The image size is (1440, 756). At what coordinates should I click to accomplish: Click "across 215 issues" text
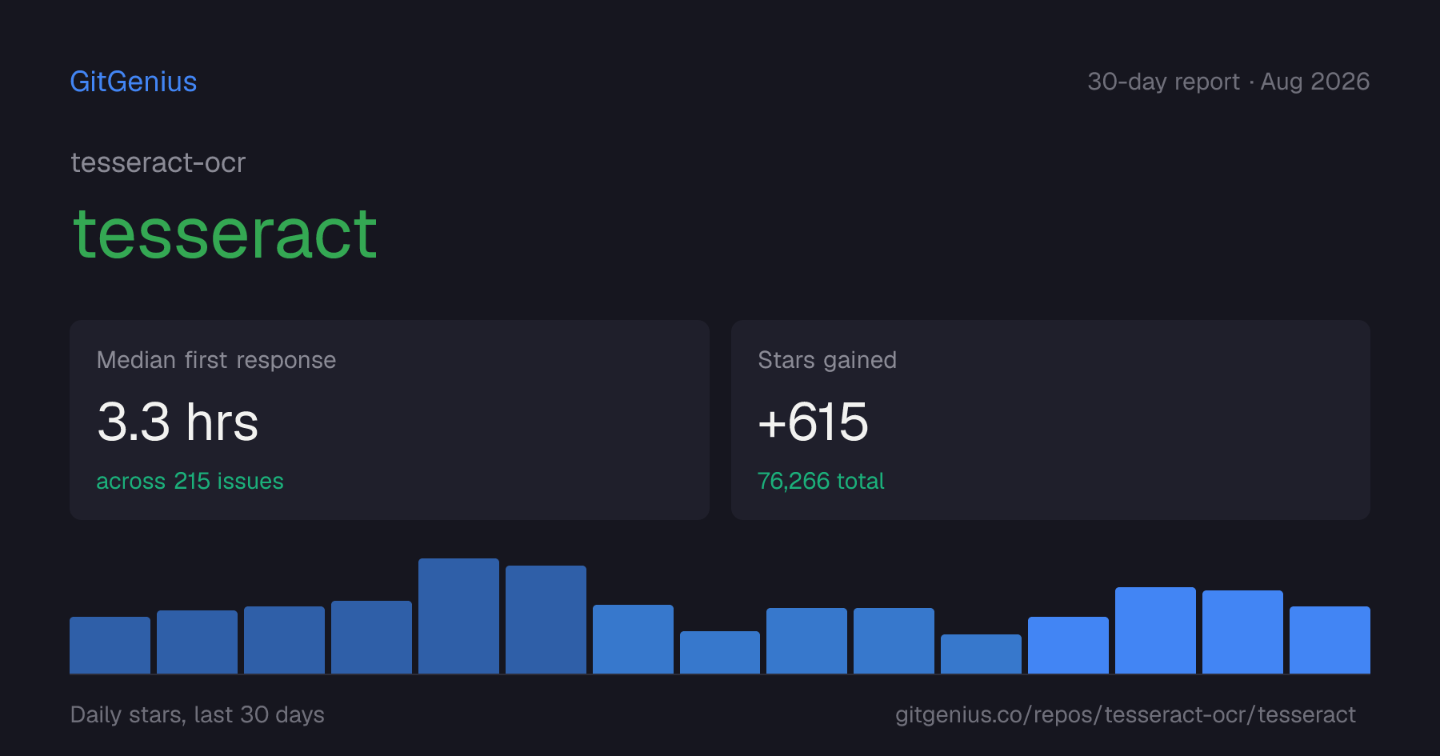(190, 481)
